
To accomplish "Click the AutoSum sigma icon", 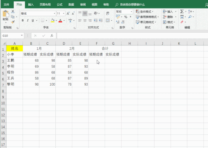I will pos(182,11).
